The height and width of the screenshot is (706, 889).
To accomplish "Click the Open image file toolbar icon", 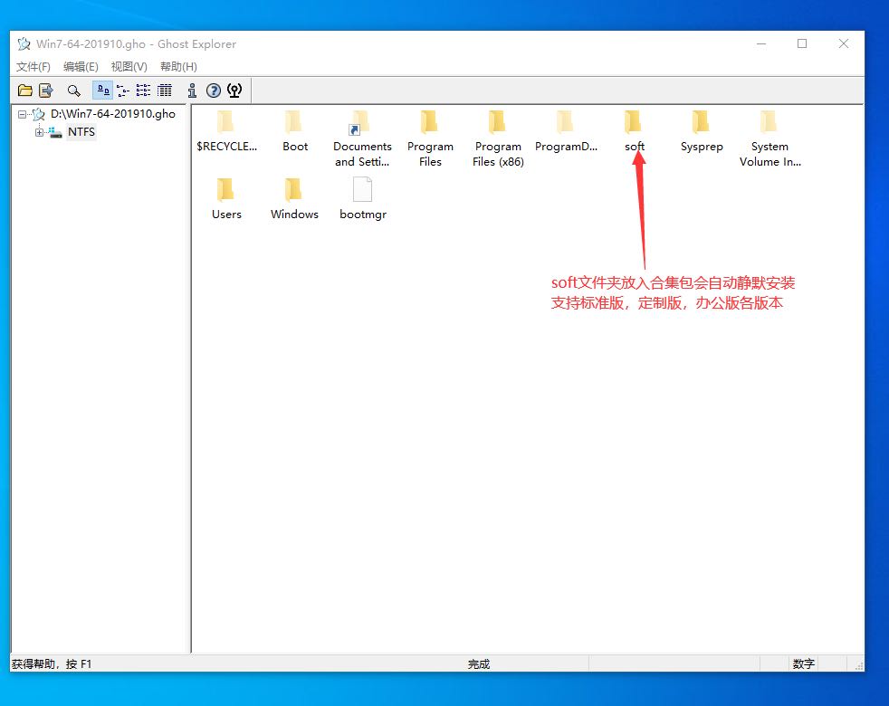I will coord(25,91).
